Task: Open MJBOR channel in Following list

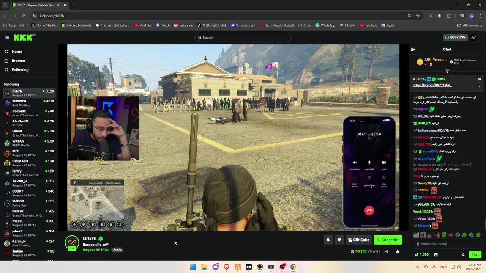Action: 29,203
